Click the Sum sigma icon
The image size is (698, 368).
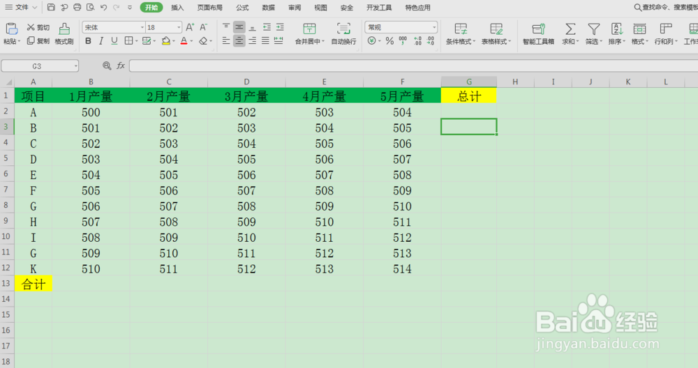pos(570,29)
